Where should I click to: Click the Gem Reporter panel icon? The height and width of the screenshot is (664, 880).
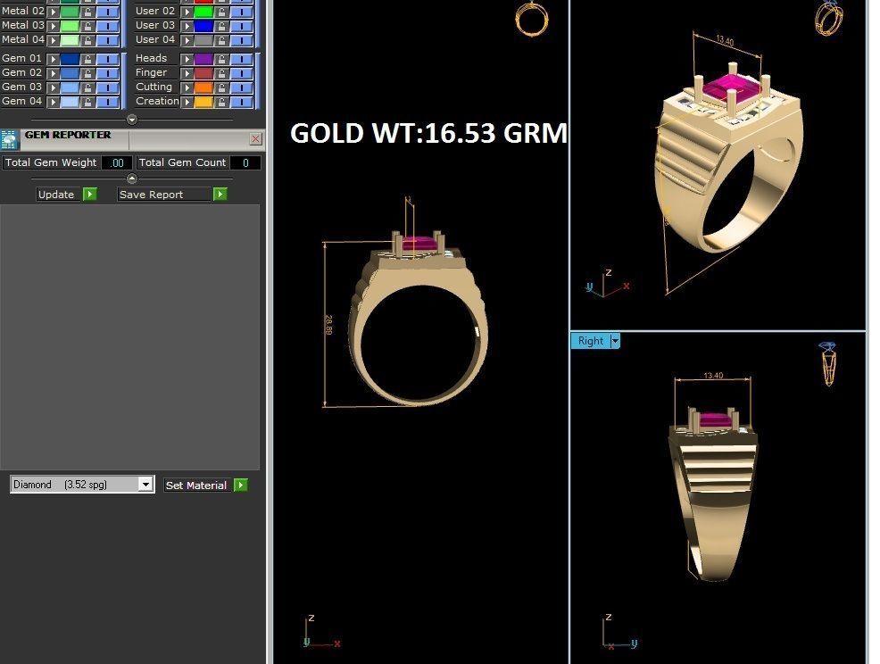[x=9, y=140]
